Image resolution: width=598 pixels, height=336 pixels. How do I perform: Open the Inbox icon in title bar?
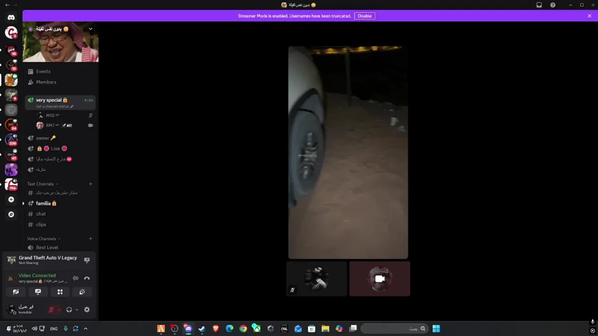539,5
